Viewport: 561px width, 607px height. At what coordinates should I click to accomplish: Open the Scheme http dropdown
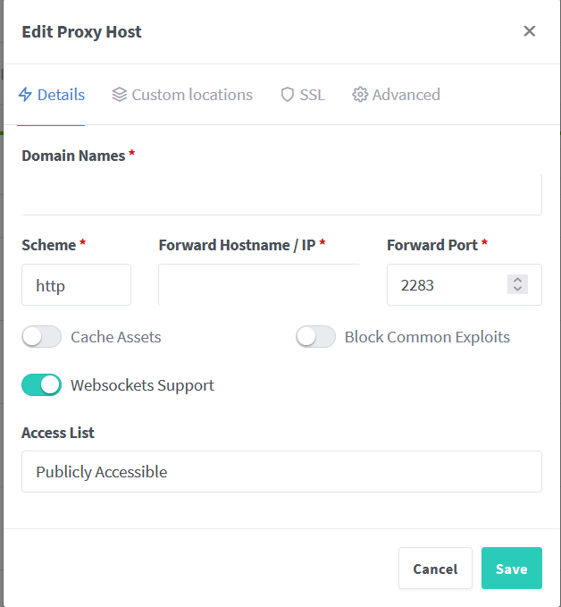(x=76, y=285)
